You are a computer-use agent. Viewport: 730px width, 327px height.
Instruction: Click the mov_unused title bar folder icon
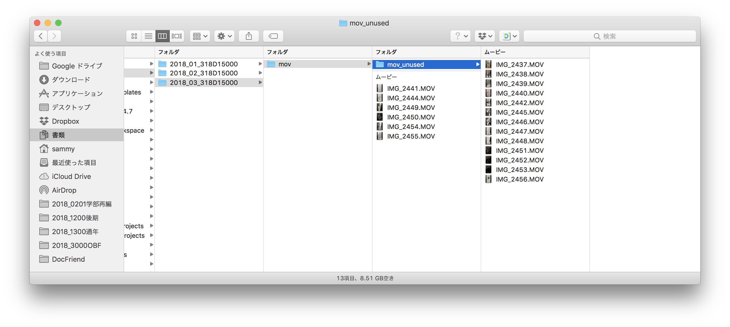point(343,23)
